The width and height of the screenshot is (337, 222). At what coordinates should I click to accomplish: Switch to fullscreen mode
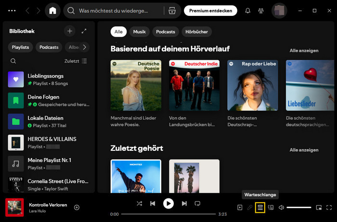point(329,208)
